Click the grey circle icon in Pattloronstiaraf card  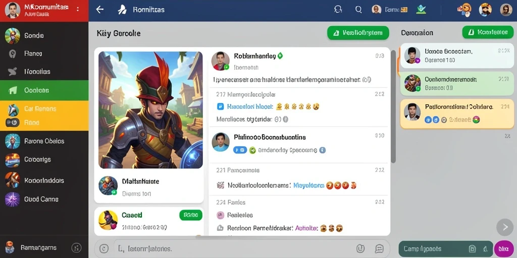coord(444,120)
